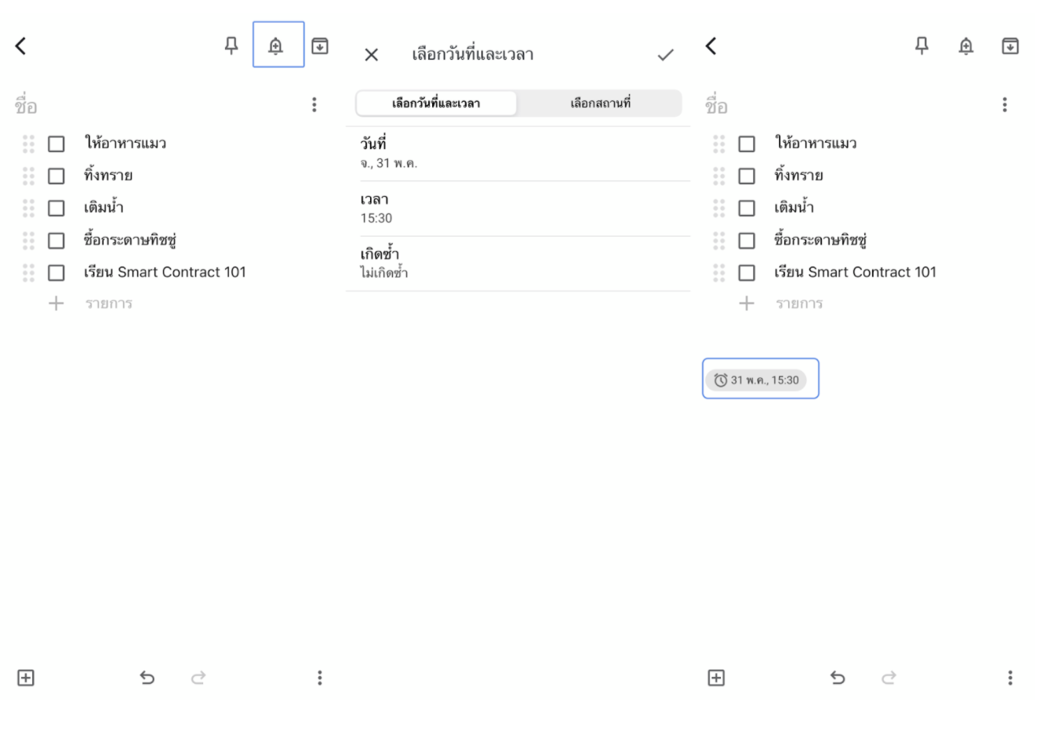Tick ซื้อกระดาษทิชชู่ checkbox in the highlighted-bell note

(56, 240)
